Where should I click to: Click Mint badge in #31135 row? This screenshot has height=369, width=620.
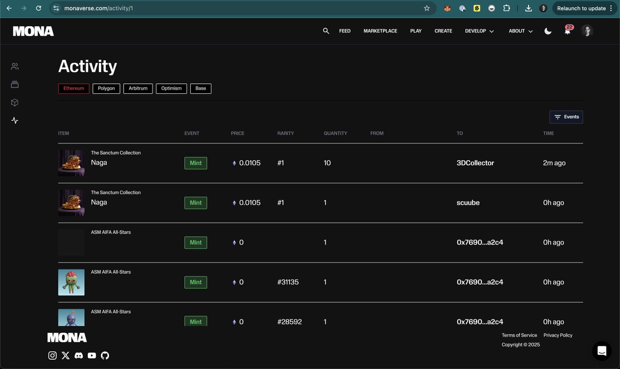point(196,282)
